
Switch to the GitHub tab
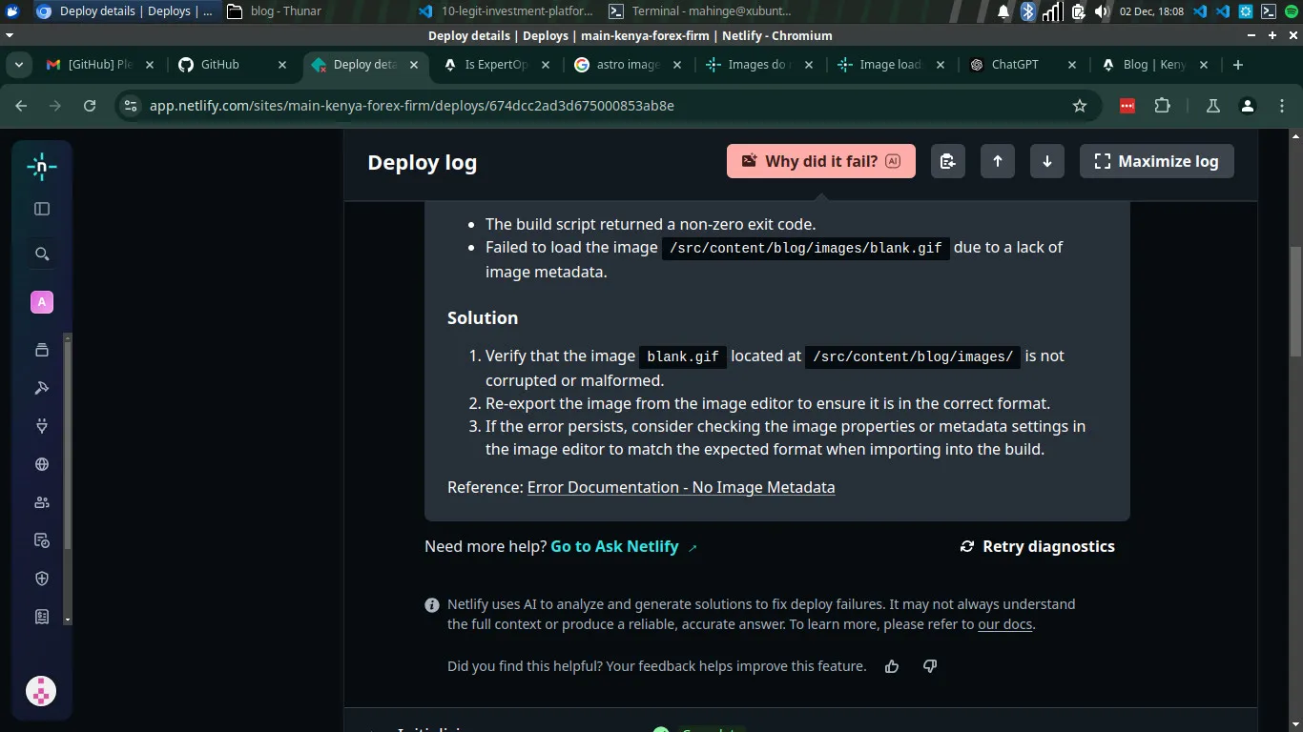click(x=232, y=65)
